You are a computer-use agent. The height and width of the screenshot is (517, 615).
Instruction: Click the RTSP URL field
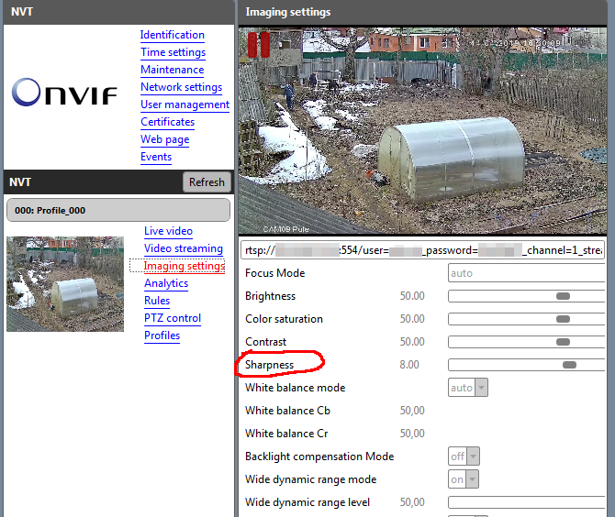point(422,250)
